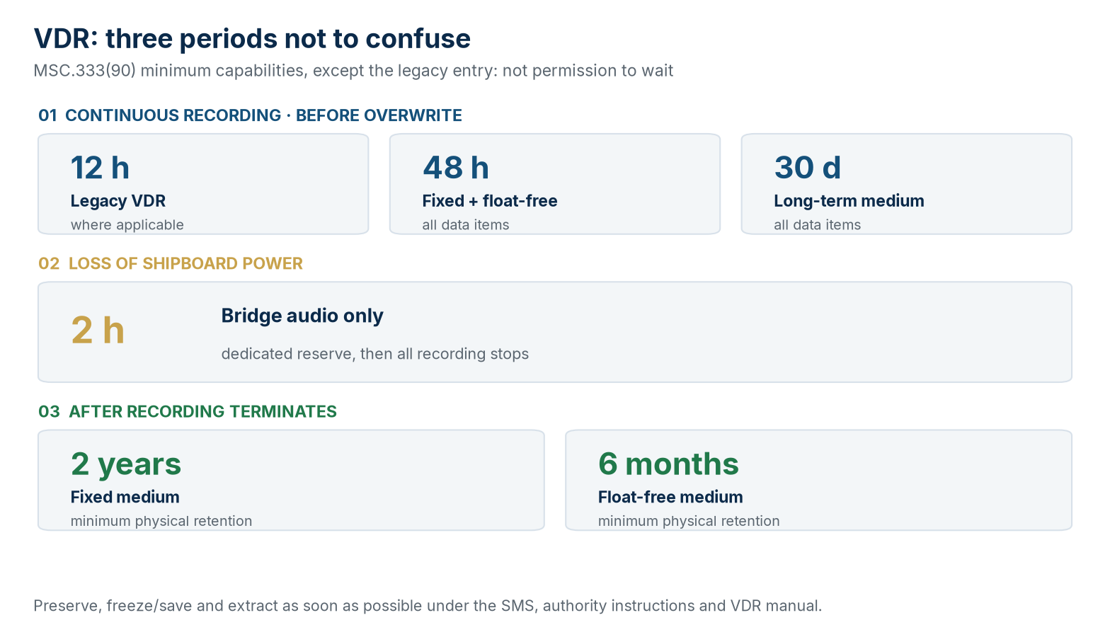Click the green '6 months' figure
Screen dimensions: 1110x637
[668, 464]
